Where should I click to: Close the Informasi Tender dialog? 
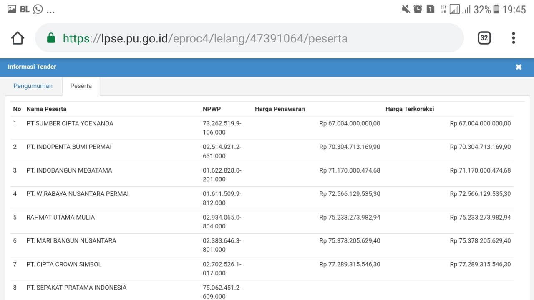[519, 67]
